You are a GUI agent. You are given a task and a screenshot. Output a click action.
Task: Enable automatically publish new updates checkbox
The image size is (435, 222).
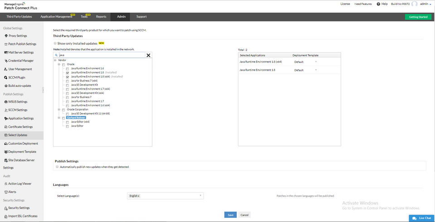click(57, 167)
